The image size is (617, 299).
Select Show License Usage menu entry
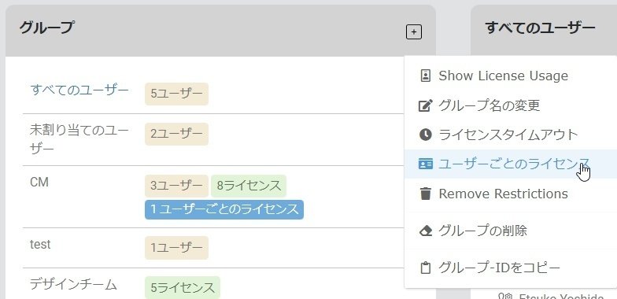click(x=511, y=76)
